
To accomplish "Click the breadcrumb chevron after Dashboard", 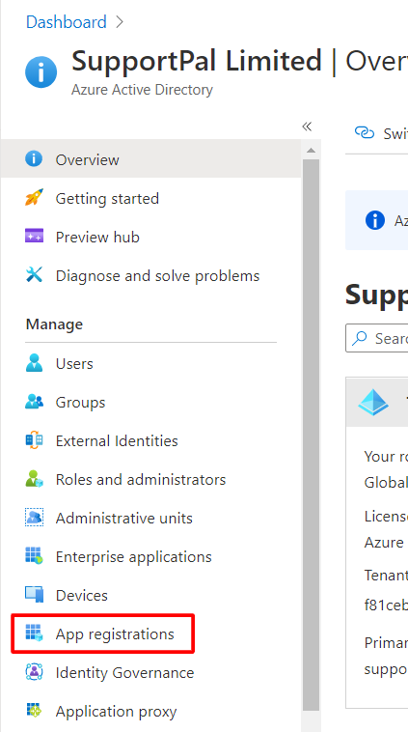I will (120, 22).
